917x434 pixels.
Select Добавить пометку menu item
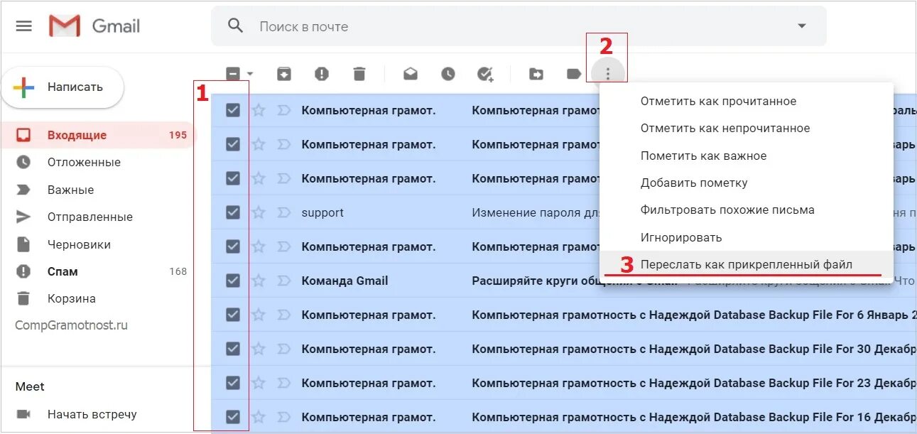[x=747, y=183]
